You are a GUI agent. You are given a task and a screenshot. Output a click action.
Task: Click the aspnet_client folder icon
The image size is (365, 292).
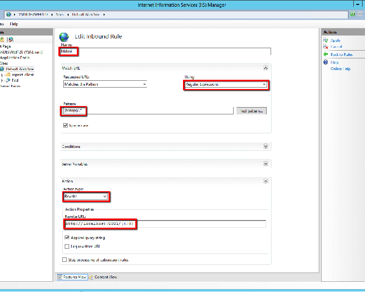(8, 74)
